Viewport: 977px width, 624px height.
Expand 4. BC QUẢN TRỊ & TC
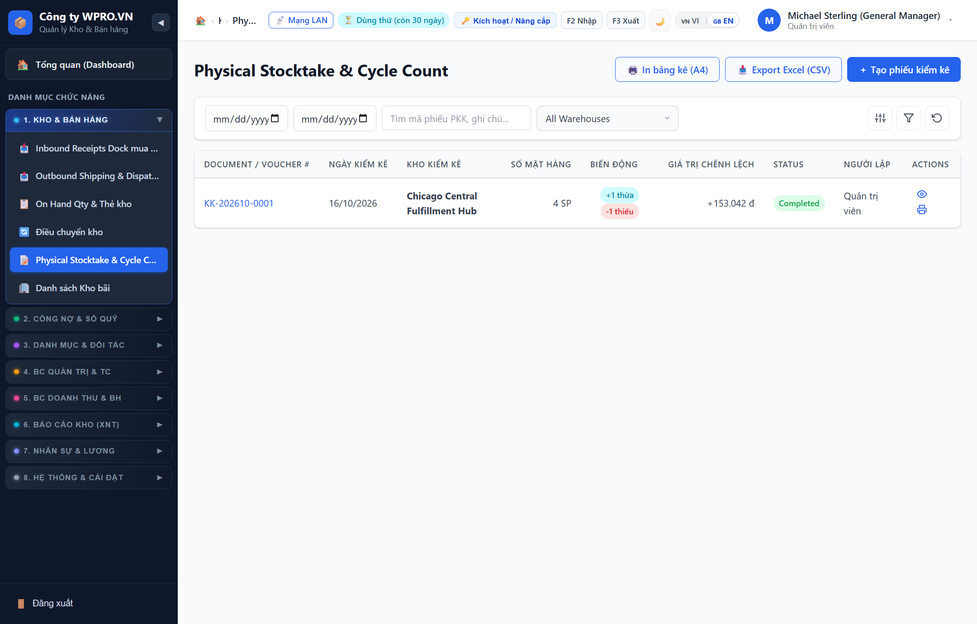point(89,372)
